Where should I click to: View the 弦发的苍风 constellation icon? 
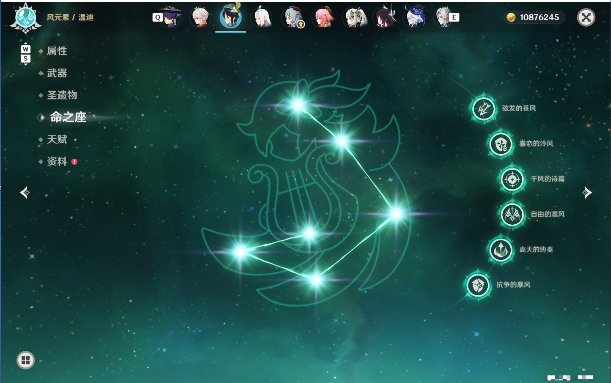[484, 109]
